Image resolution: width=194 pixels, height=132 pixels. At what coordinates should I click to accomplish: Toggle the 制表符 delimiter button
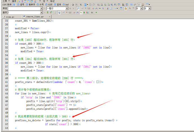point(32,5)
